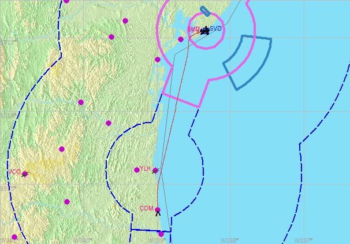Click the W037 longitude grid label
The height and width of the screenshot is (244, 350).
(303, 240)
